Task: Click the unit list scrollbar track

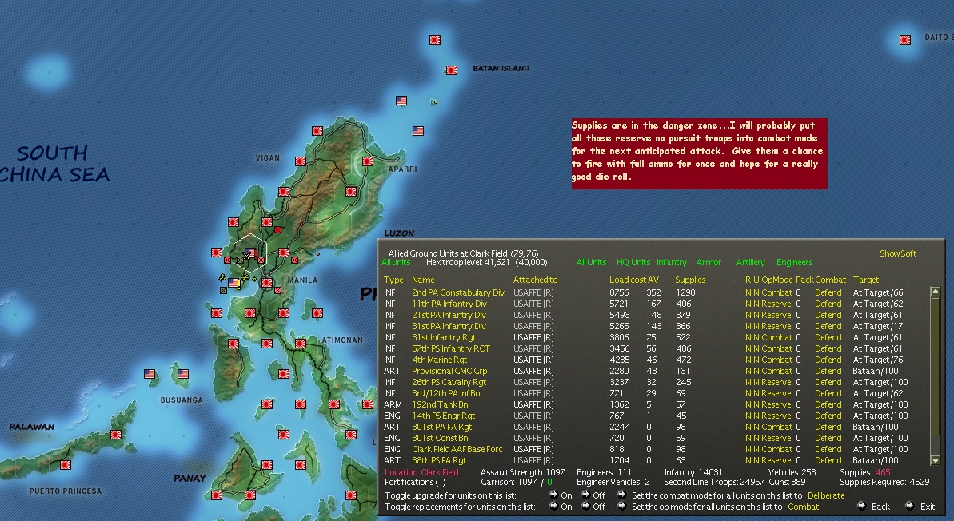Action: click(936, 376)
